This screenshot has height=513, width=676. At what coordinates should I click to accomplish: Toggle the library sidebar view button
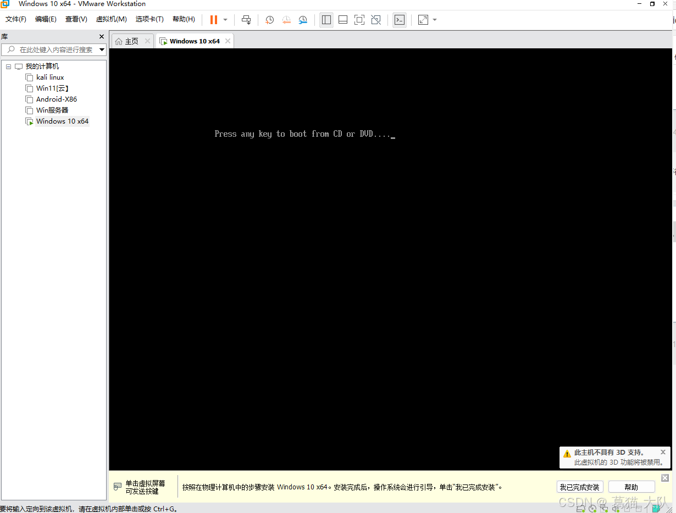pyautogui.click(x=326, y=20)
